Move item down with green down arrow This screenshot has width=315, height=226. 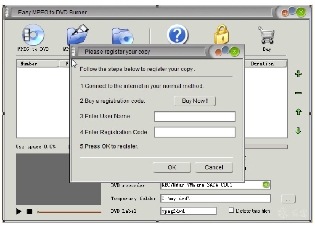tap(298, 131)
